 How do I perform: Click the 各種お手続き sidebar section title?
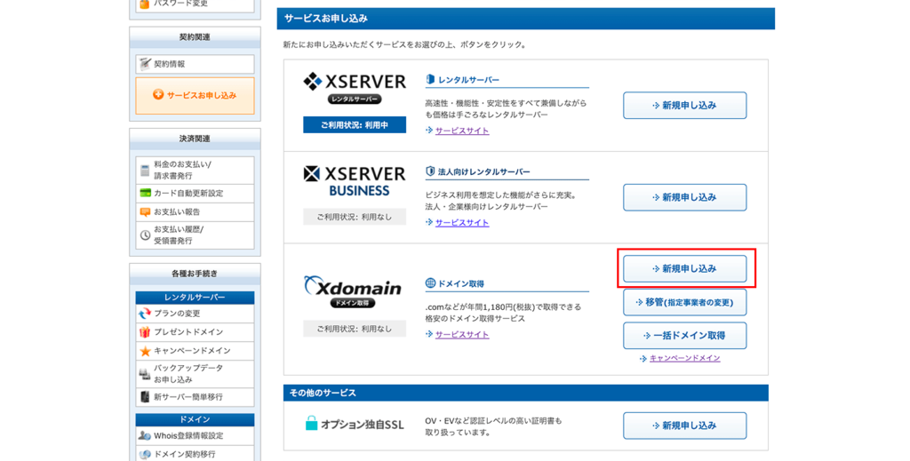[x=195, y=274]
